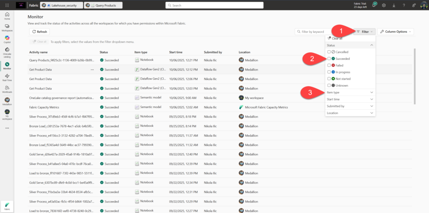Image resolution: width=429 pixels, height=213 pixels.
Task: Click Clear all in the filter panel
Action: point(335,38)
